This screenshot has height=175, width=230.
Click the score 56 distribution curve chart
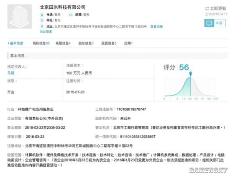click(190, 88)
